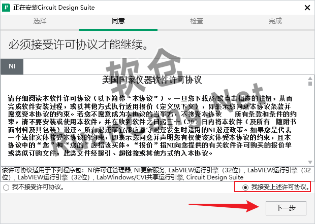This screenshot has height=224, width=315.
Task: Switch to the 选择 step tab
Action: click(40, 21)
